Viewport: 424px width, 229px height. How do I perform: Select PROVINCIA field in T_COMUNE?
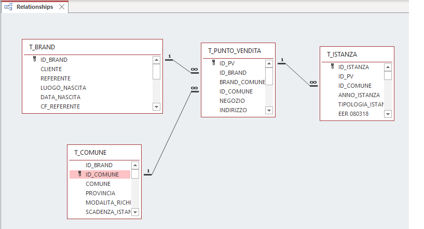[x=101, y=193]
